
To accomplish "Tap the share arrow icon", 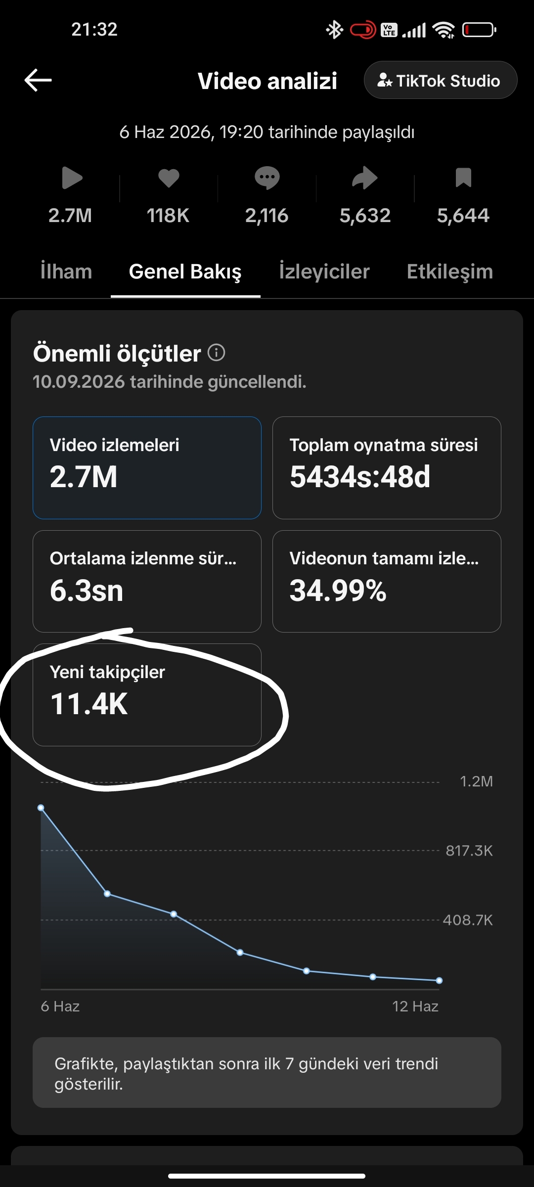I will coord(365,178).
